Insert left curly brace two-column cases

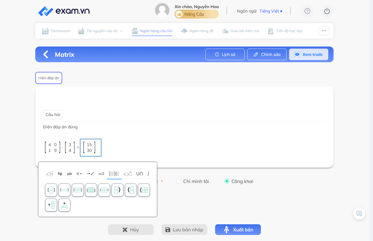pyautogui.click(x=144, y=190)
